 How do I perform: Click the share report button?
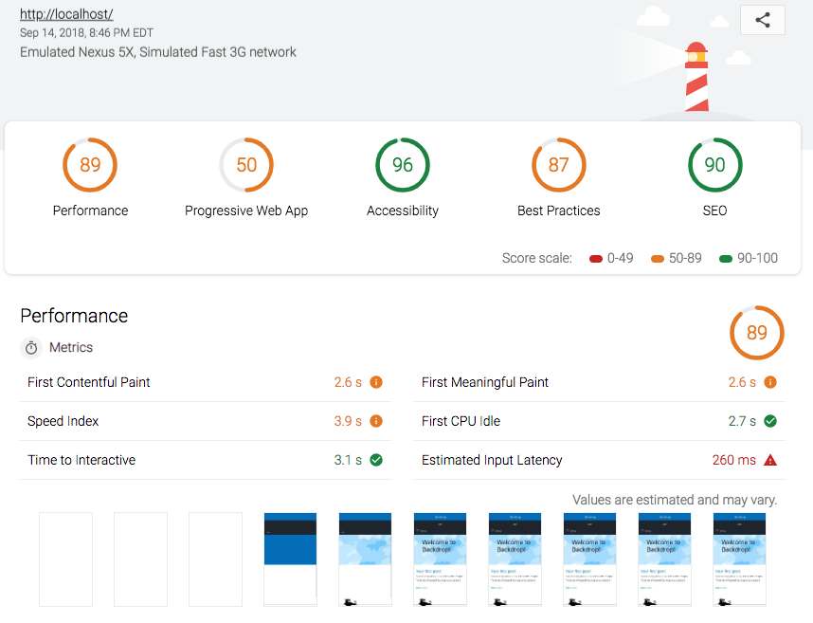tap(762, 20)
